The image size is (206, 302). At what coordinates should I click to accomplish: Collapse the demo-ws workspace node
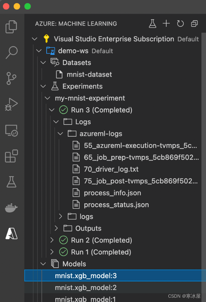(x=39, y=51)
